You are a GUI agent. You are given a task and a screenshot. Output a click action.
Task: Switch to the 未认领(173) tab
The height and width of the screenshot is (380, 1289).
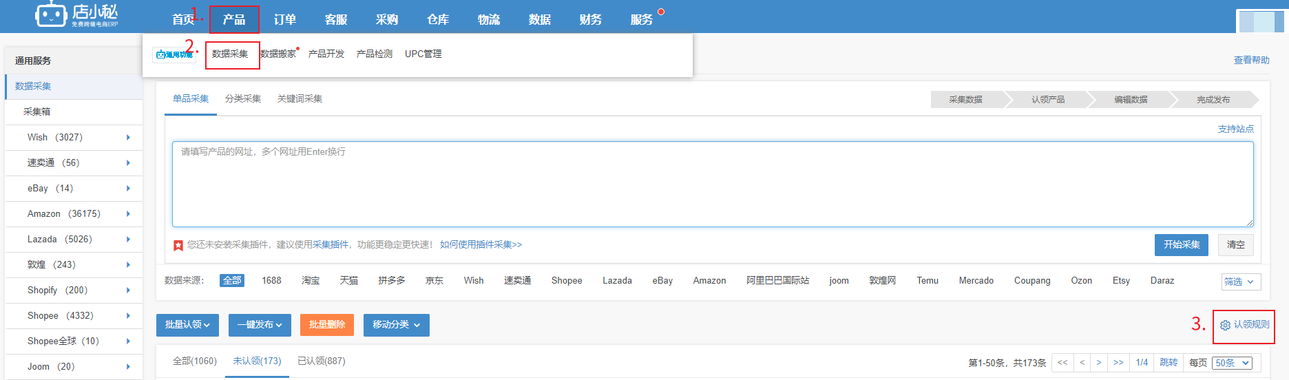257,361
